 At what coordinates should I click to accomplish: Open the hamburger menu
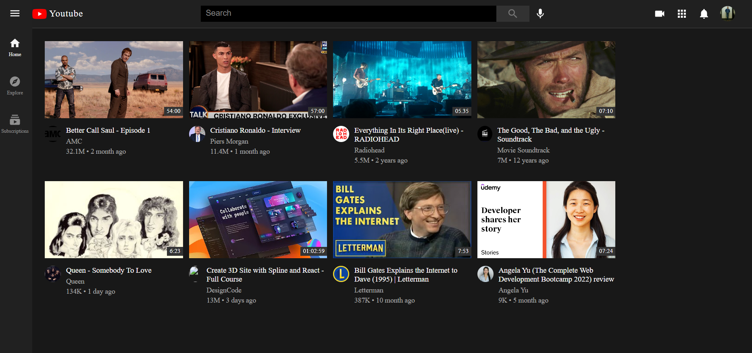tap(15, 13)
